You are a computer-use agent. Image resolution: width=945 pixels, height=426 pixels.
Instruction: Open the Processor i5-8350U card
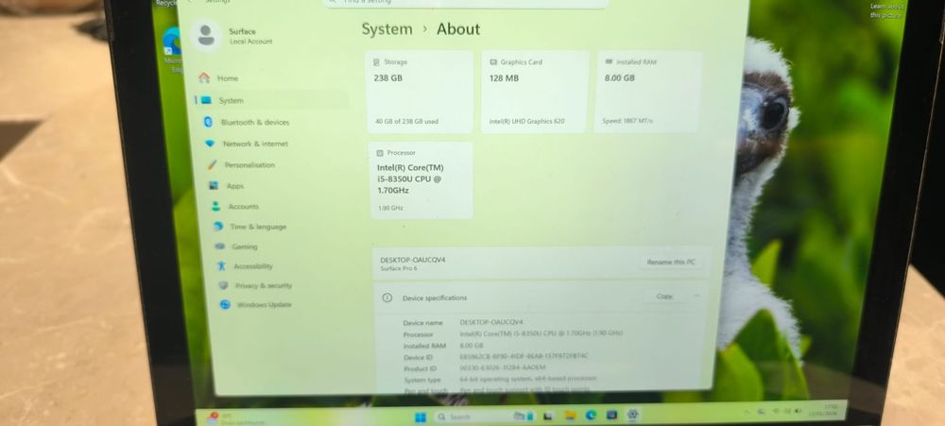tap(421, 180)
